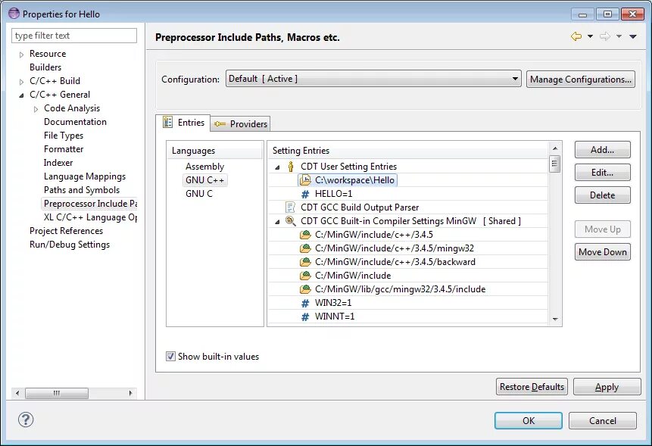Screen dimensions: 652x446
Task: Click Manage Configurations... button
Action: click(x=581, y=79)
